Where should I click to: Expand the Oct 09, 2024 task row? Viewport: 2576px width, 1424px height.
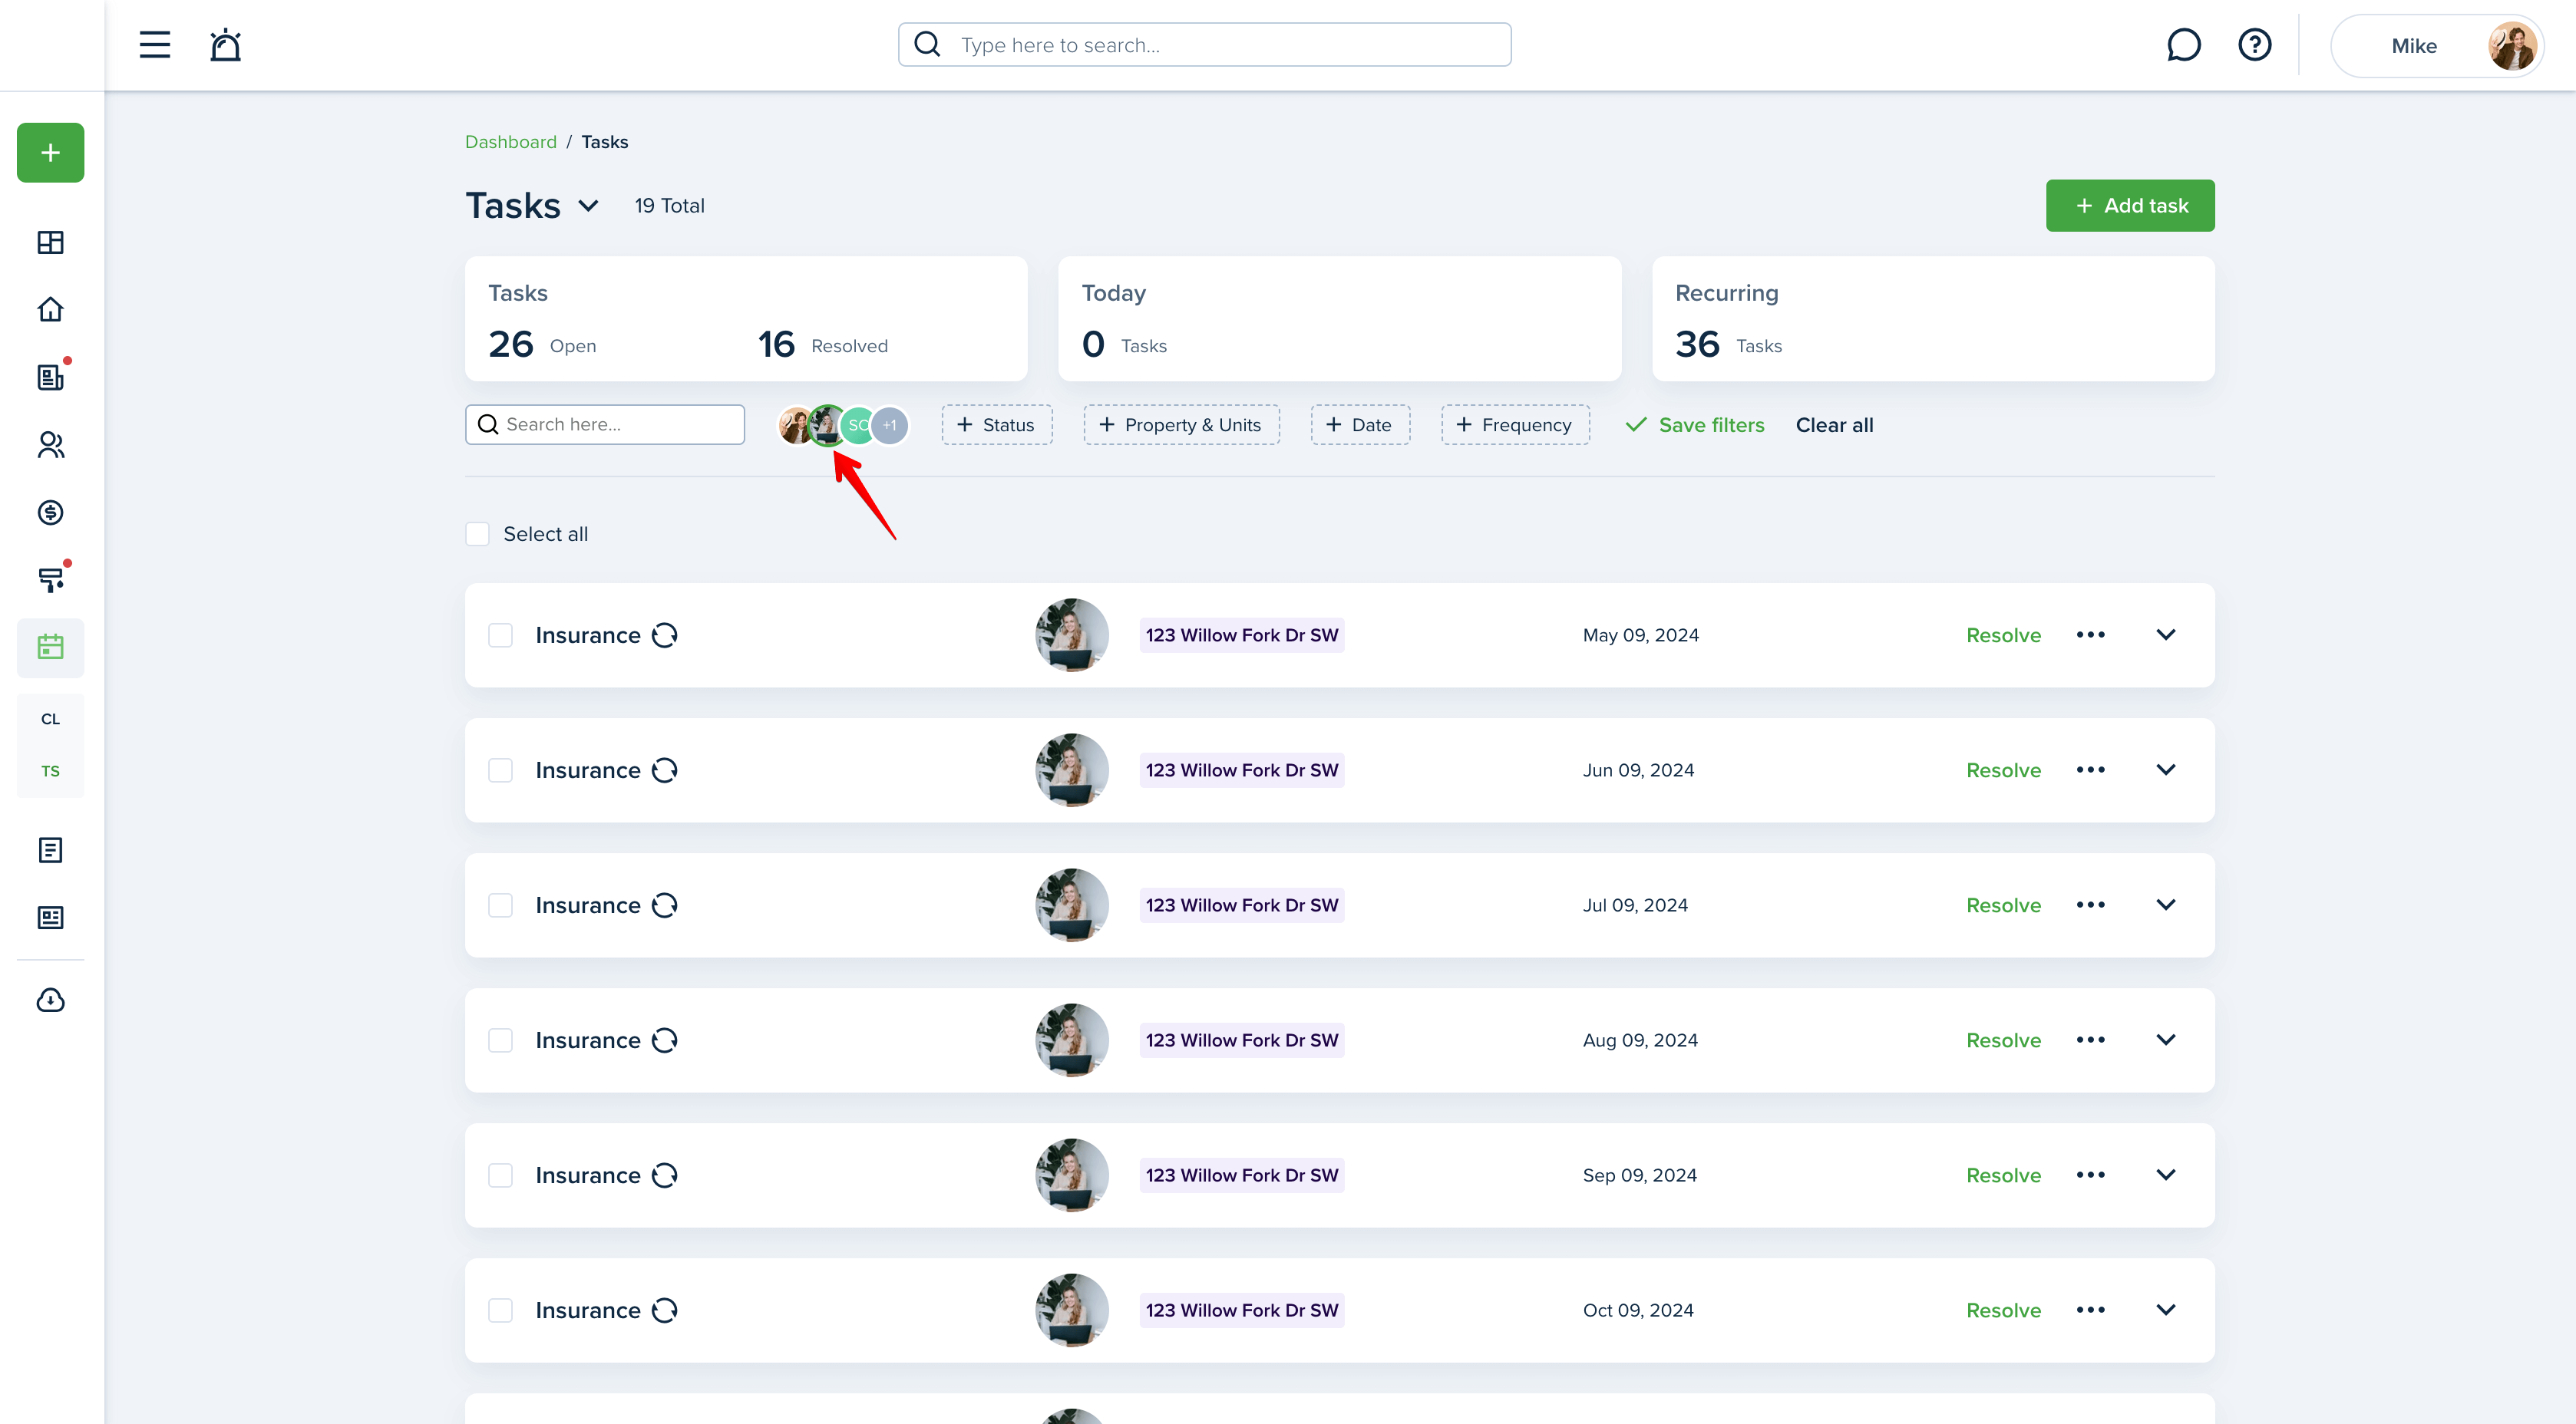[x=2166, y=1310]
